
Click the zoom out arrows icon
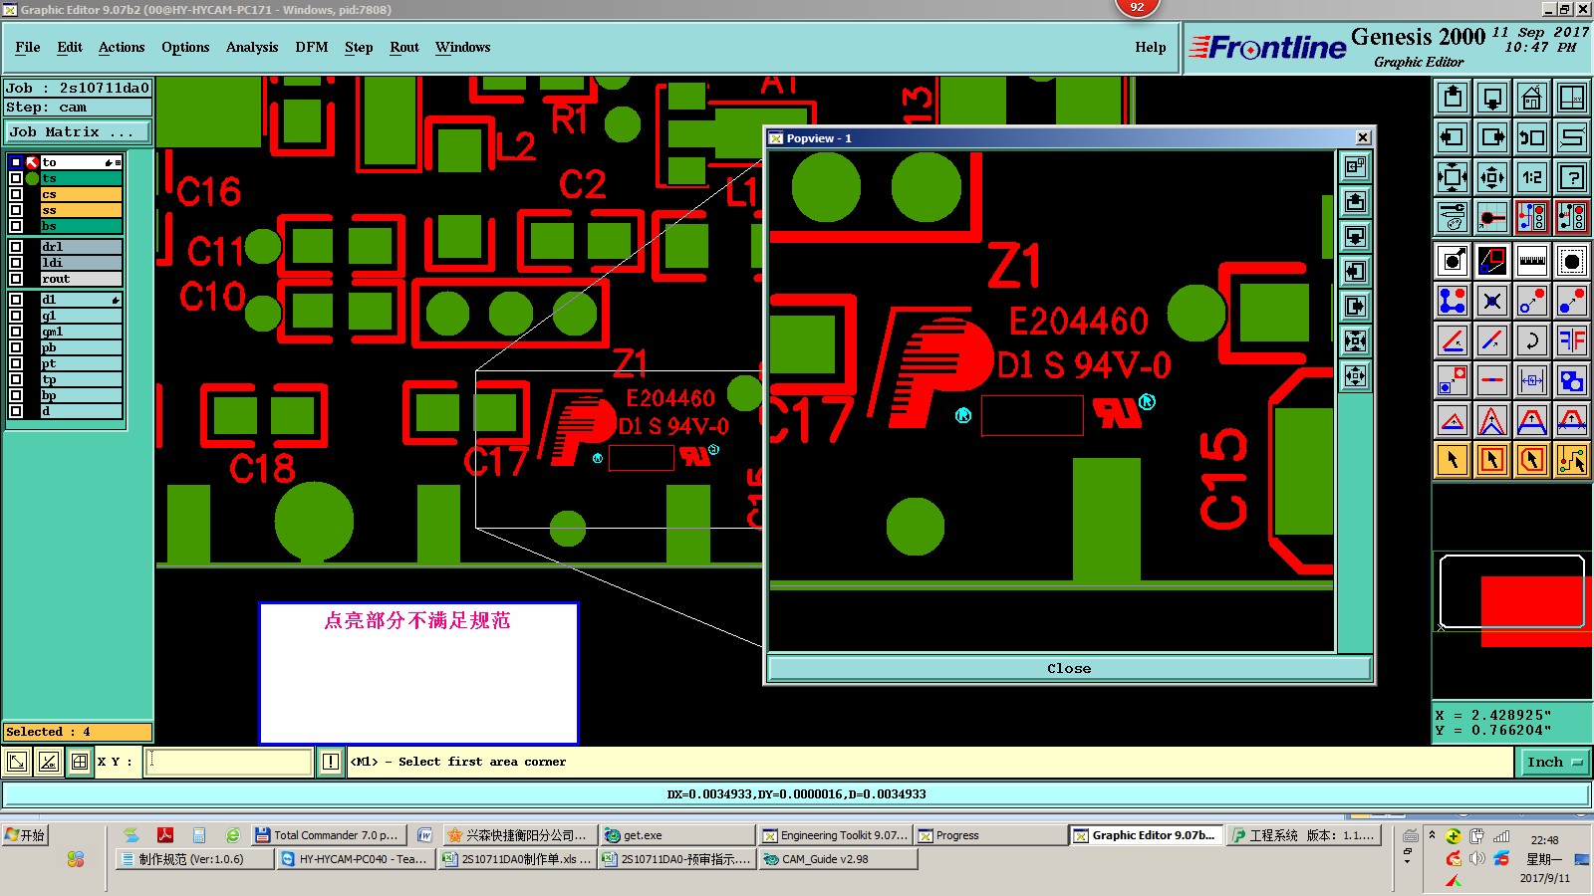point(1492,178)
